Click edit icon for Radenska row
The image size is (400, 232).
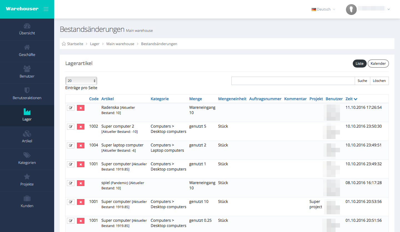[71, 108]
